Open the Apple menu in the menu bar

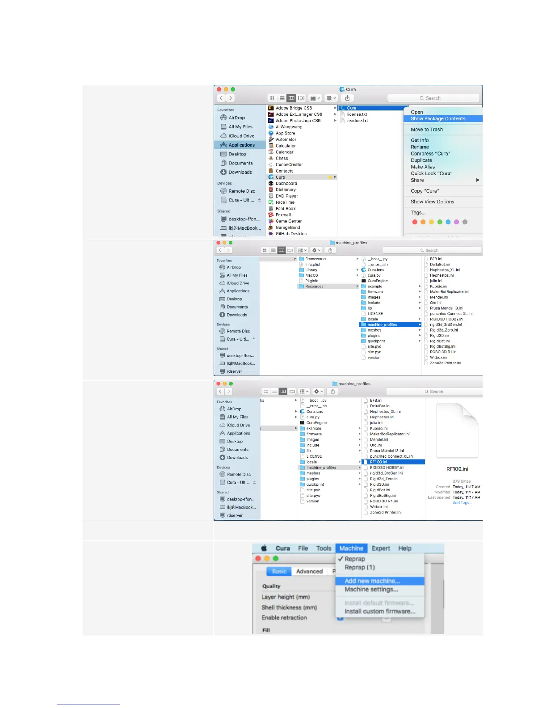(264, 548)
